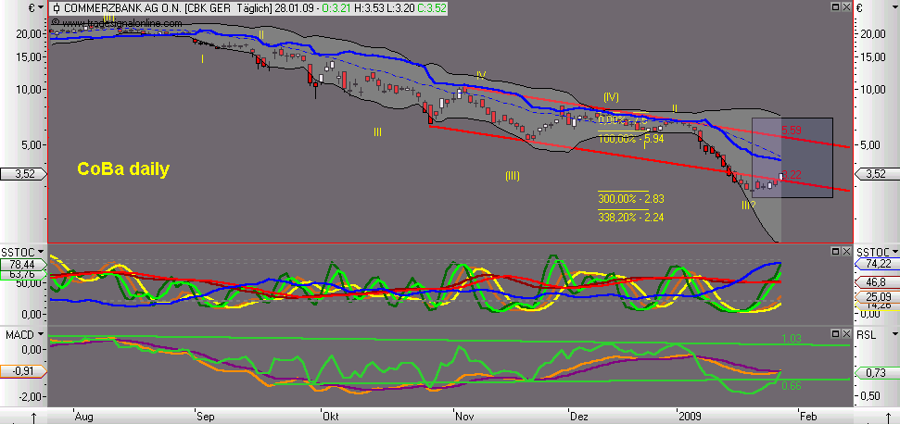The image size is (900, 424).
Task: Close the MACD indicator pane
Action: [846, 333]
